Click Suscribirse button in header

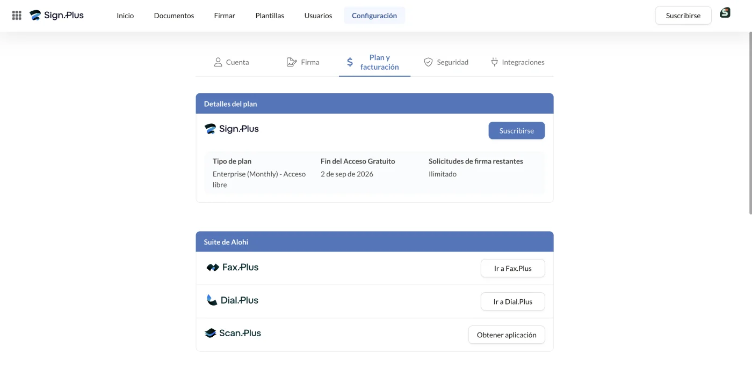coord(683,16)
